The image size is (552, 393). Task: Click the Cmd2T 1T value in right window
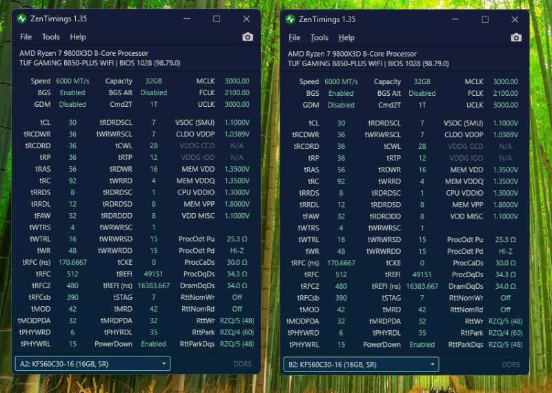[422, 105]
